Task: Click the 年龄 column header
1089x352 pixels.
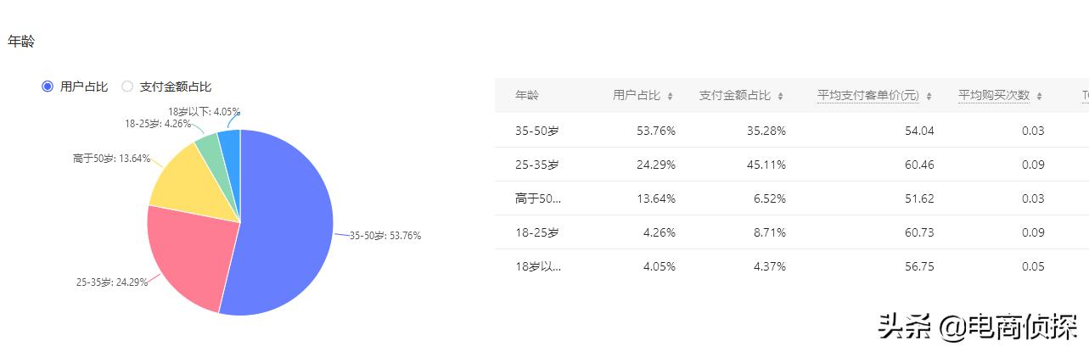Action: (526, 95)
